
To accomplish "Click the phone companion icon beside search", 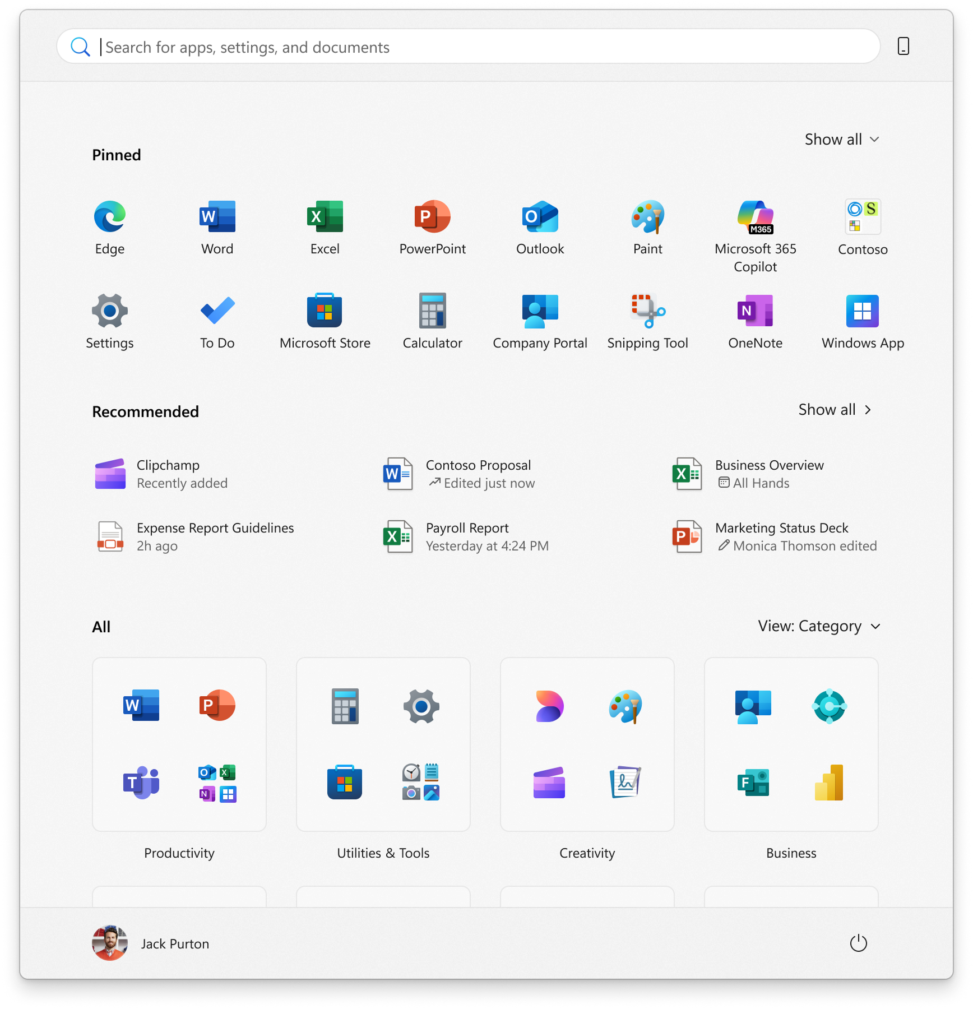I will point(903,46).
